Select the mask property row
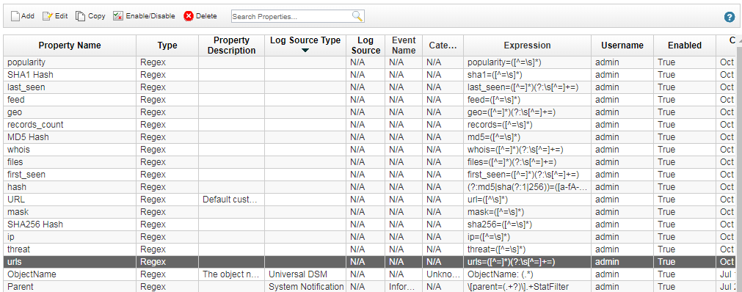This screenshot has width=742, height=292. pos(369,212)
